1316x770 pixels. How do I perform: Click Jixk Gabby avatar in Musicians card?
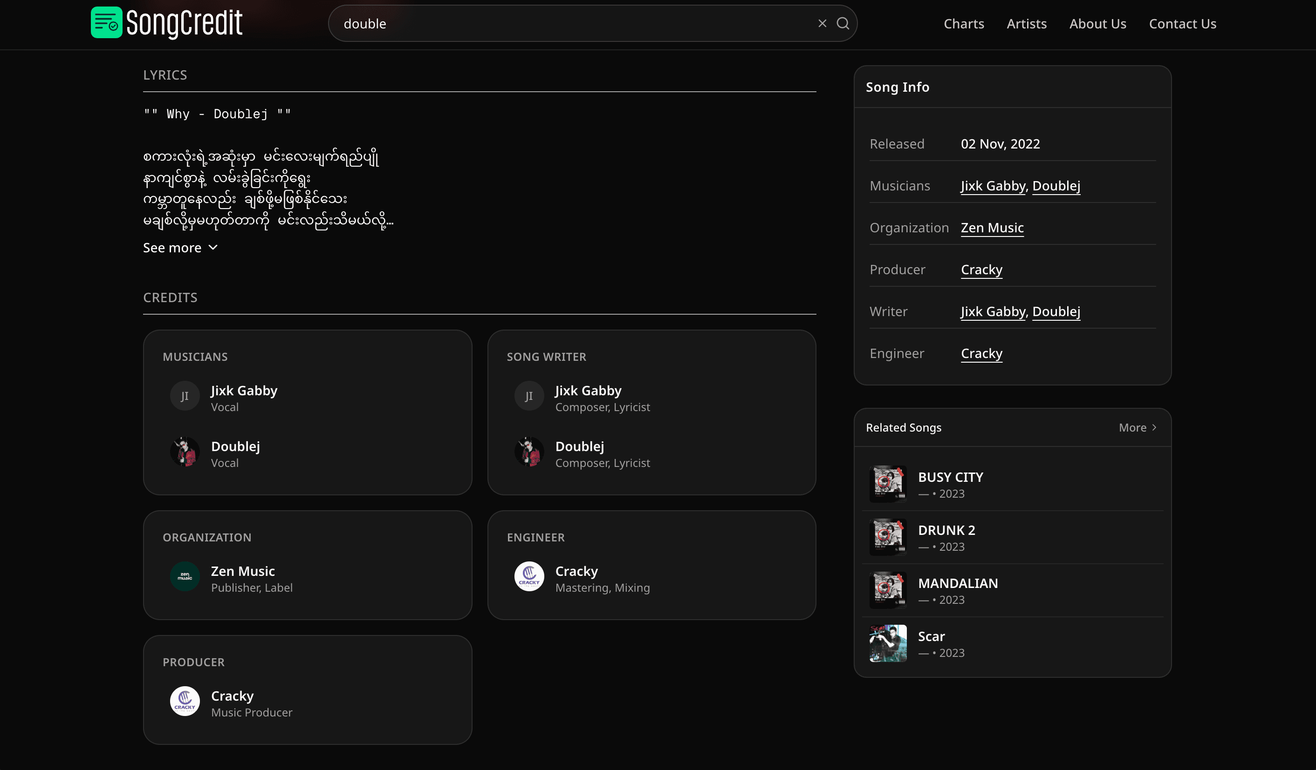185,396
